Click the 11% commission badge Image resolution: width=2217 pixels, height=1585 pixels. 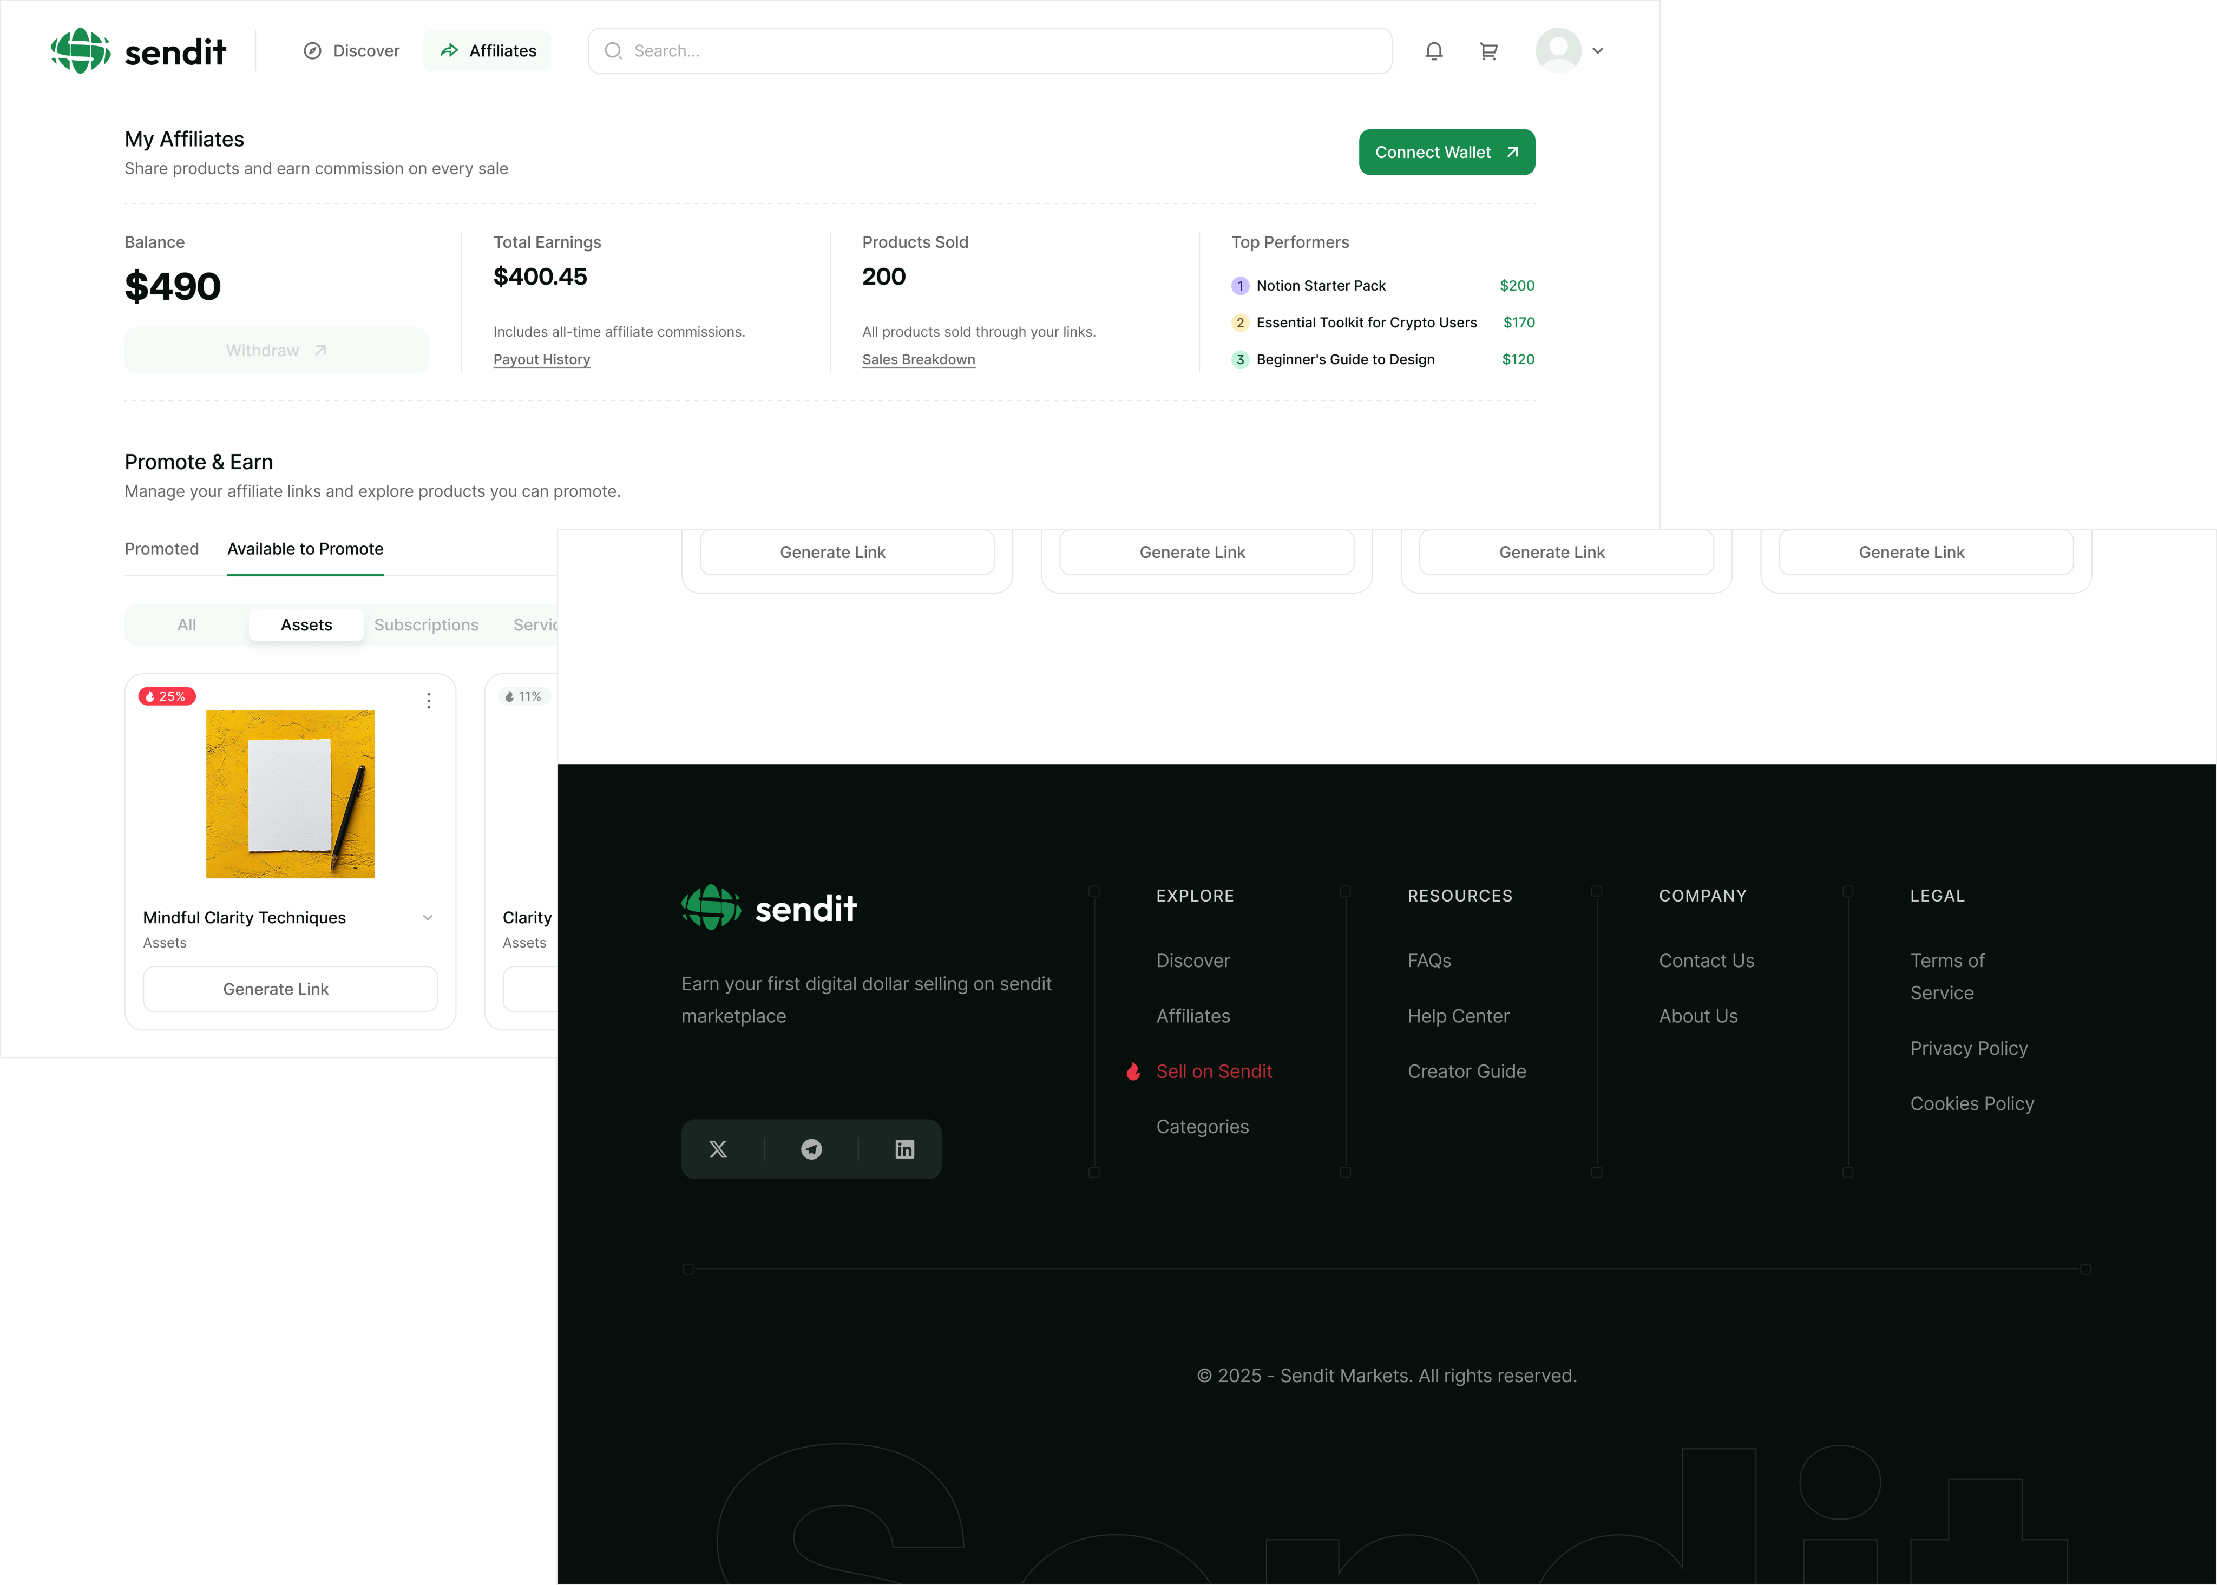point(524,697)
